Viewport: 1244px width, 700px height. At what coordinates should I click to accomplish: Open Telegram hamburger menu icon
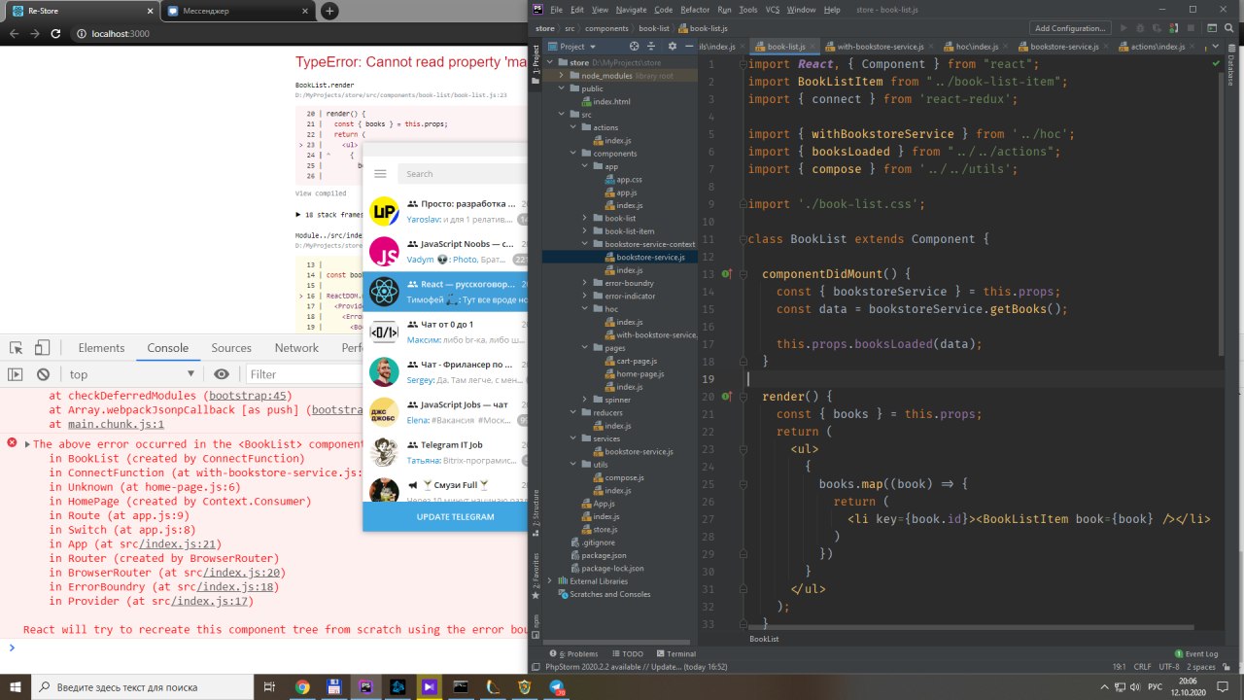coord(380,173)
